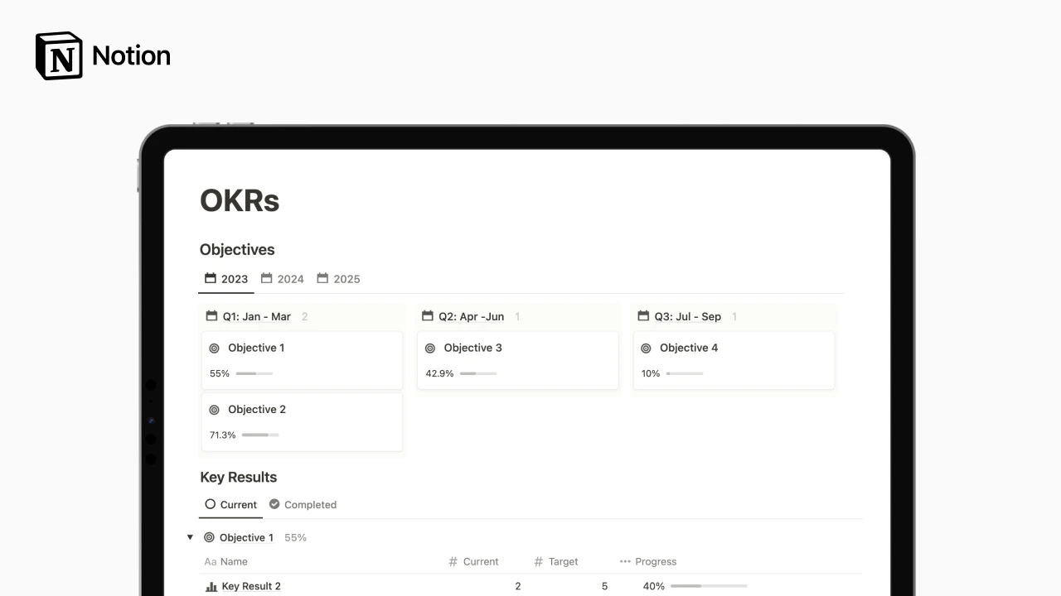Click the target icon on Objective 3 card
The image size is (1061, 596).
pyautogui.click(x=429, y=348)
